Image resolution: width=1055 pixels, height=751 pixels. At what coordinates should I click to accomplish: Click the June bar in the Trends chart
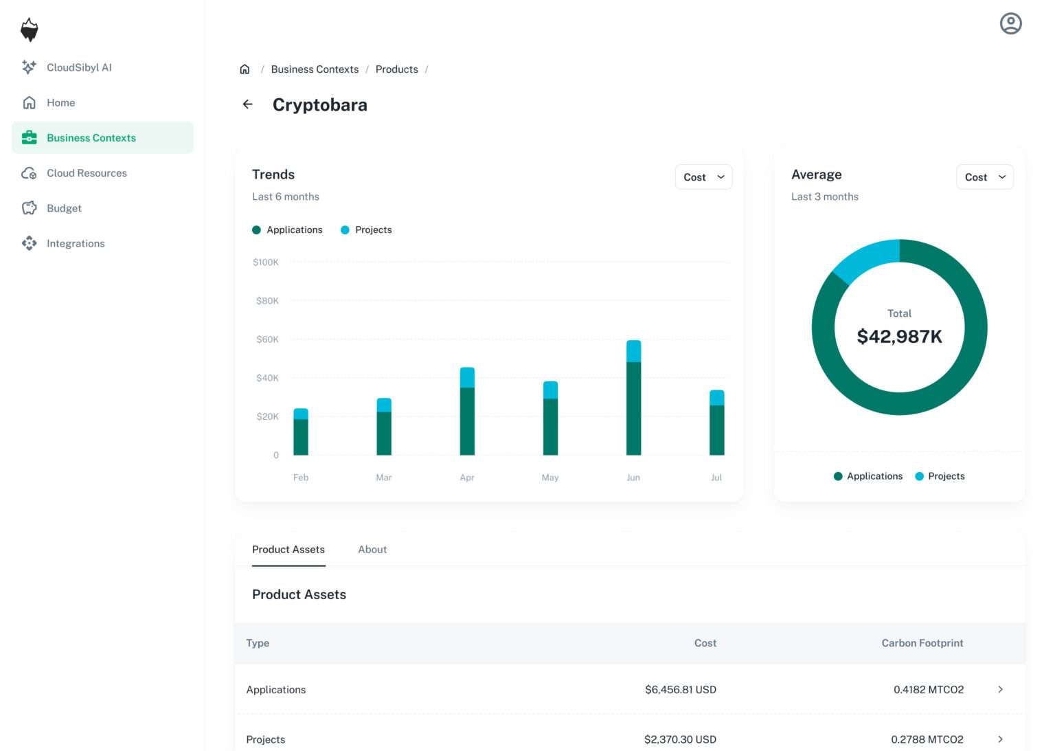[x=633, y=399]
